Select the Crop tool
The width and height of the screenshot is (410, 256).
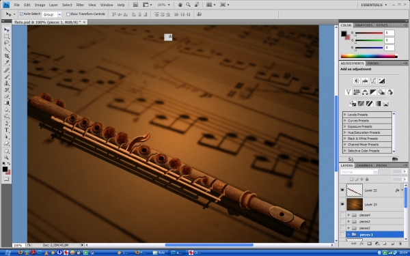7,56
